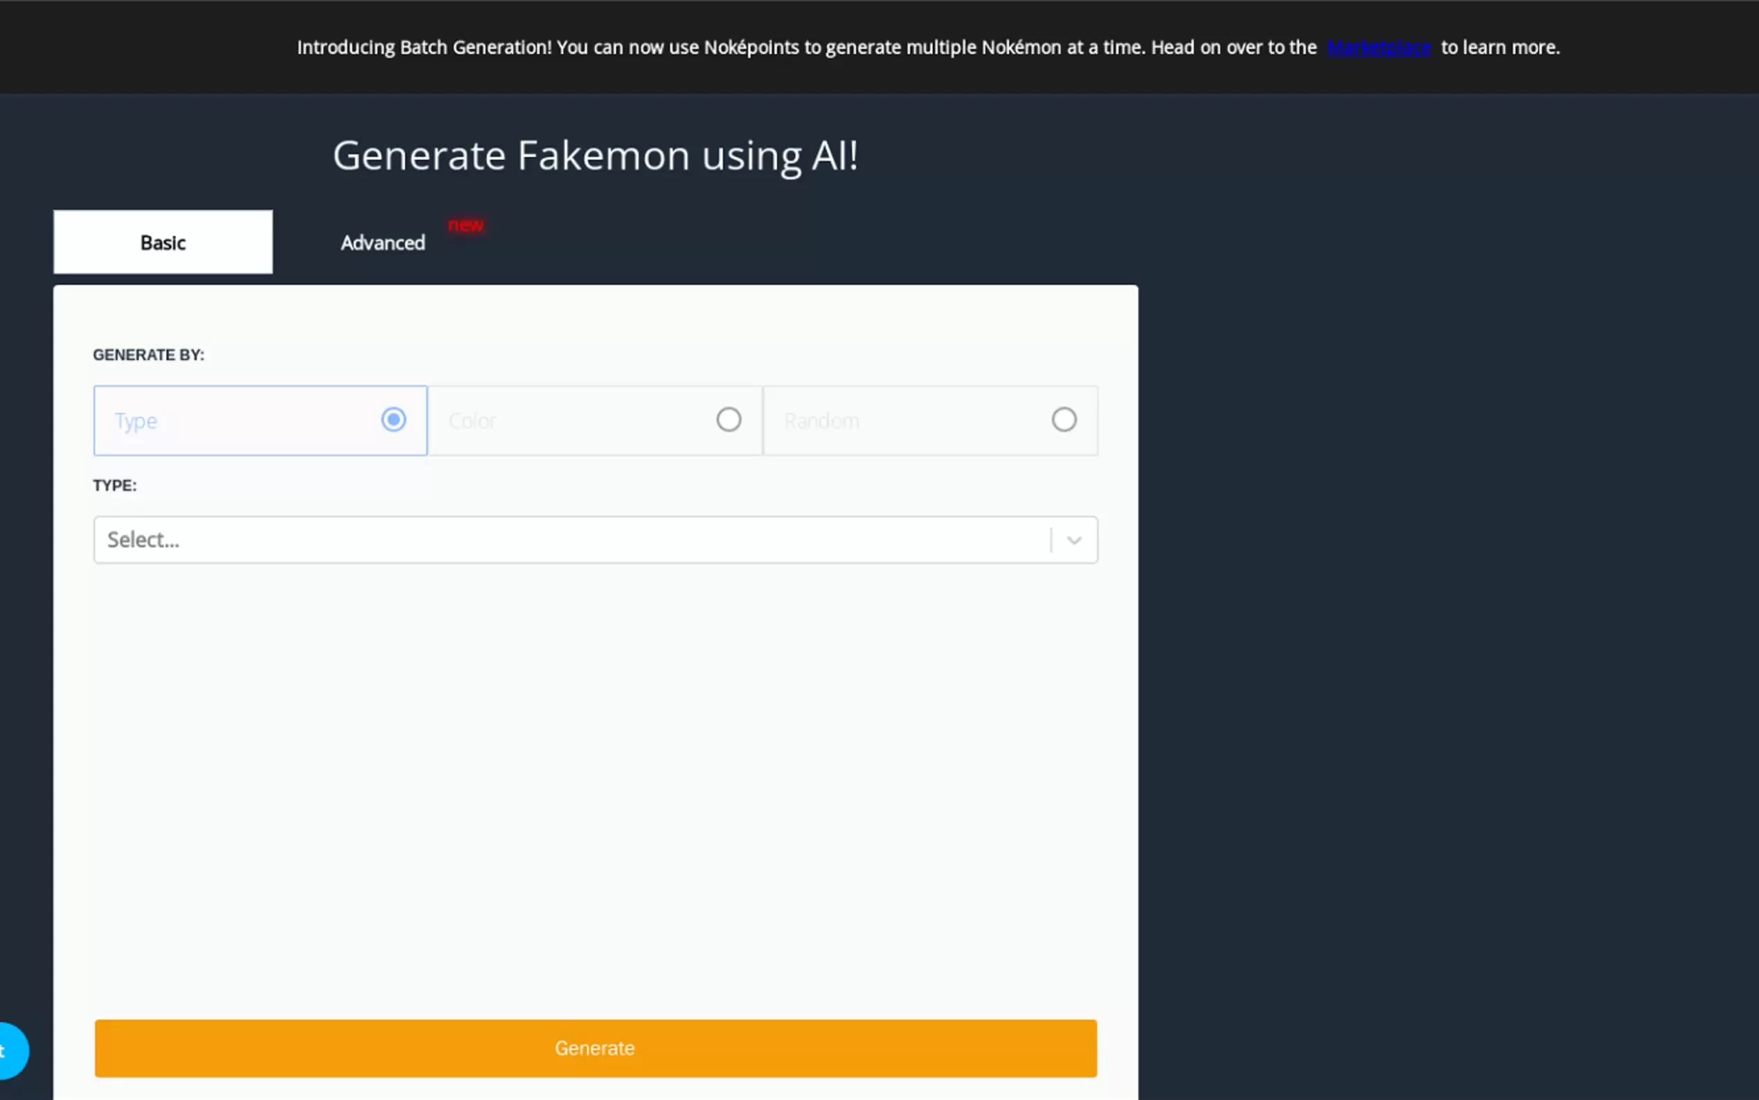Click the 'TYPE:' field label
This screenshot has height=1100, width=1759.
pyautogui.click(x=115, y=486)
